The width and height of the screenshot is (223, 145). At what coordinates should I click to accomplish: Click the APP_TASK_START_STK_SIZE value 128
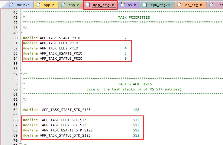click(x=136, y=110)
